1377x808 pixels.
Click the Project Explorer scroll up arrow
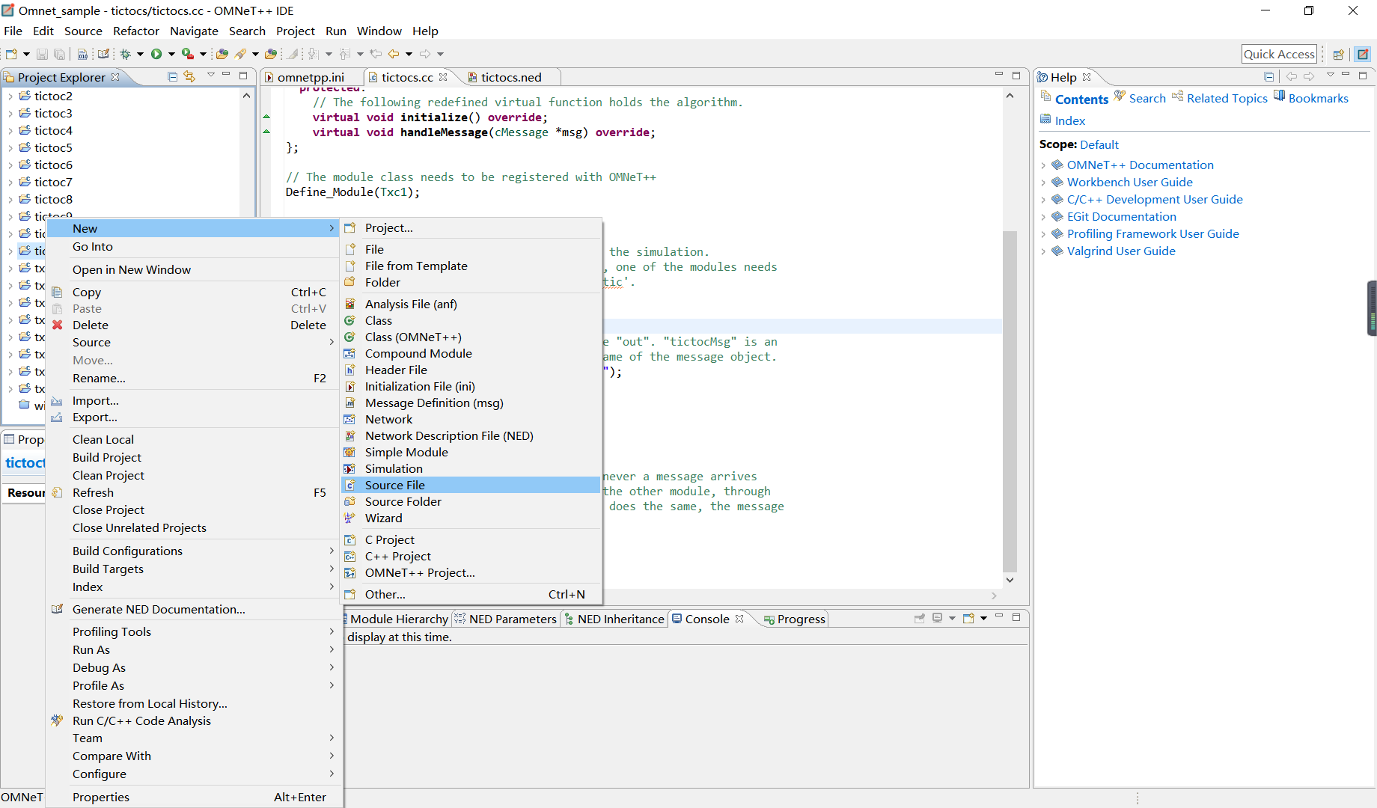click(246, 96)
